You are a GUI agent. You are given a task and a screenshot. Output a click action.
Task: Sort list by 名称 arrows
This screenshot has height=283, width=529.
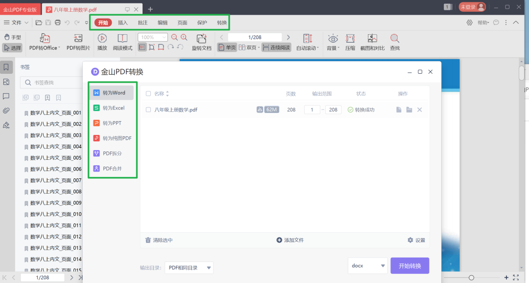[x=168, y=93]
